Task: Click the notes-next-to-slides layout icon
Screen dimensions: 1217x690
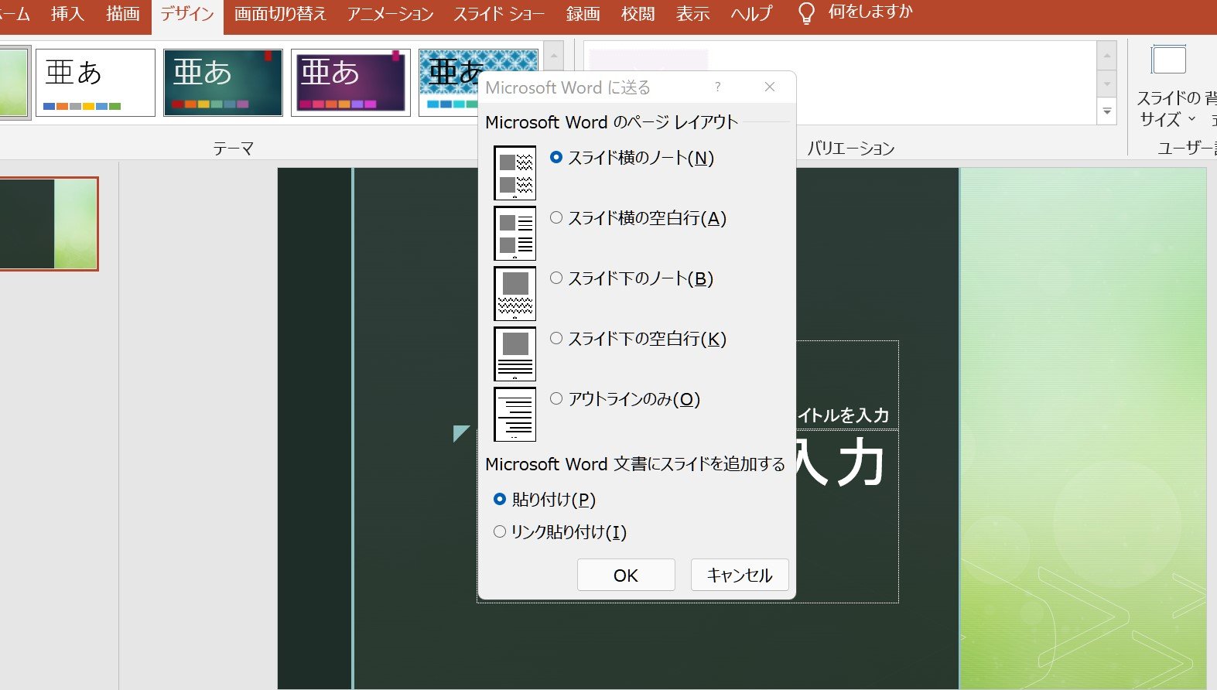Action: click(x=514, y=172)
